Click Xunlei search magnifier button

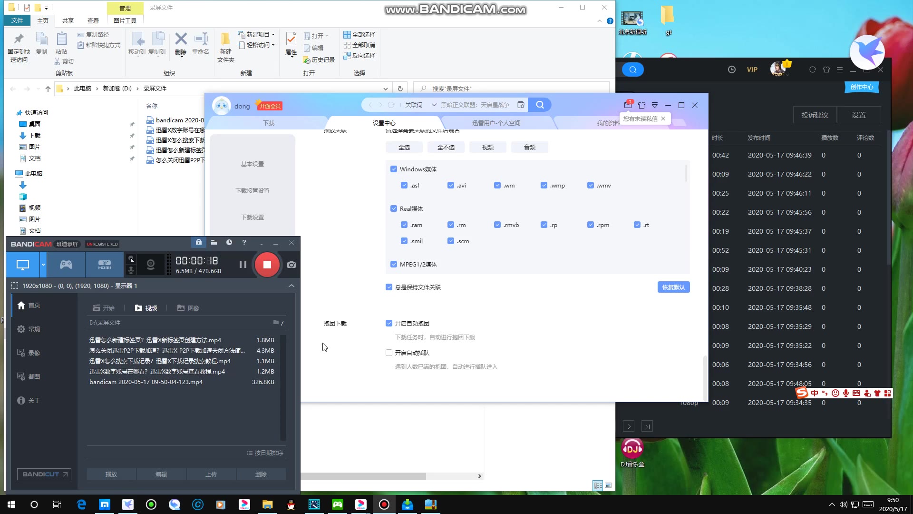540,105
